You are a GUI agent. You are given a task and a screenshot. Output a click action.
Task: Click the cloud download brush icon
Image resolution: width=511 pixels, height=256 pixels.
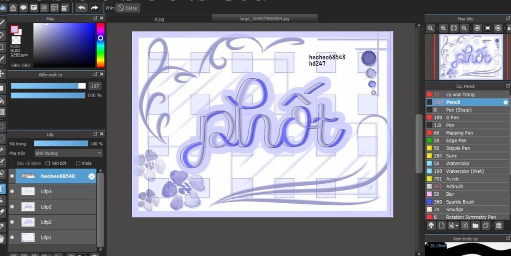[x=431, y=226]
